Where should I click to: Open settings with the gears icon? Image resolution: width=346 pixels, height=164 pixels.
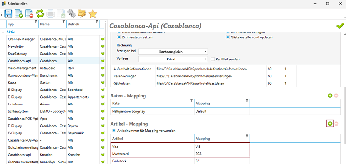[x=71, y=14]
